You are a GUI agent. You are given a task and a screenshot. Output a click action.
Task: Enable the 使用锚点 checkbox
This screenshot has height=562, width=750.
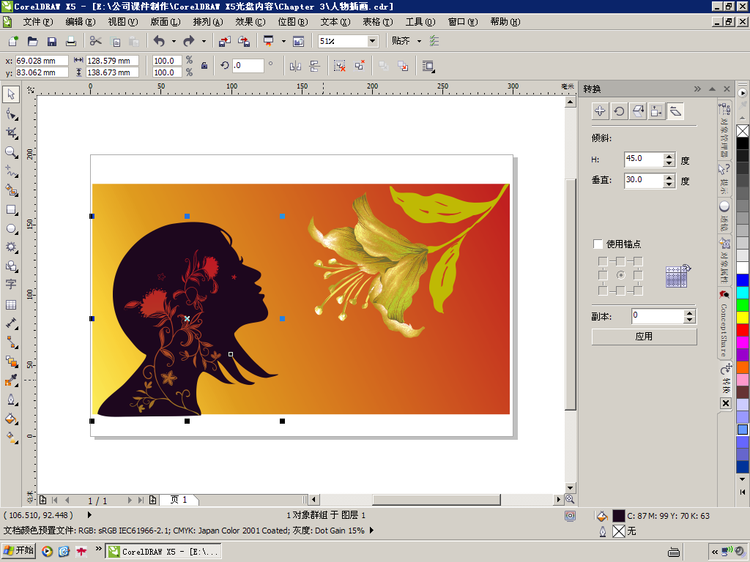(598, 244)
